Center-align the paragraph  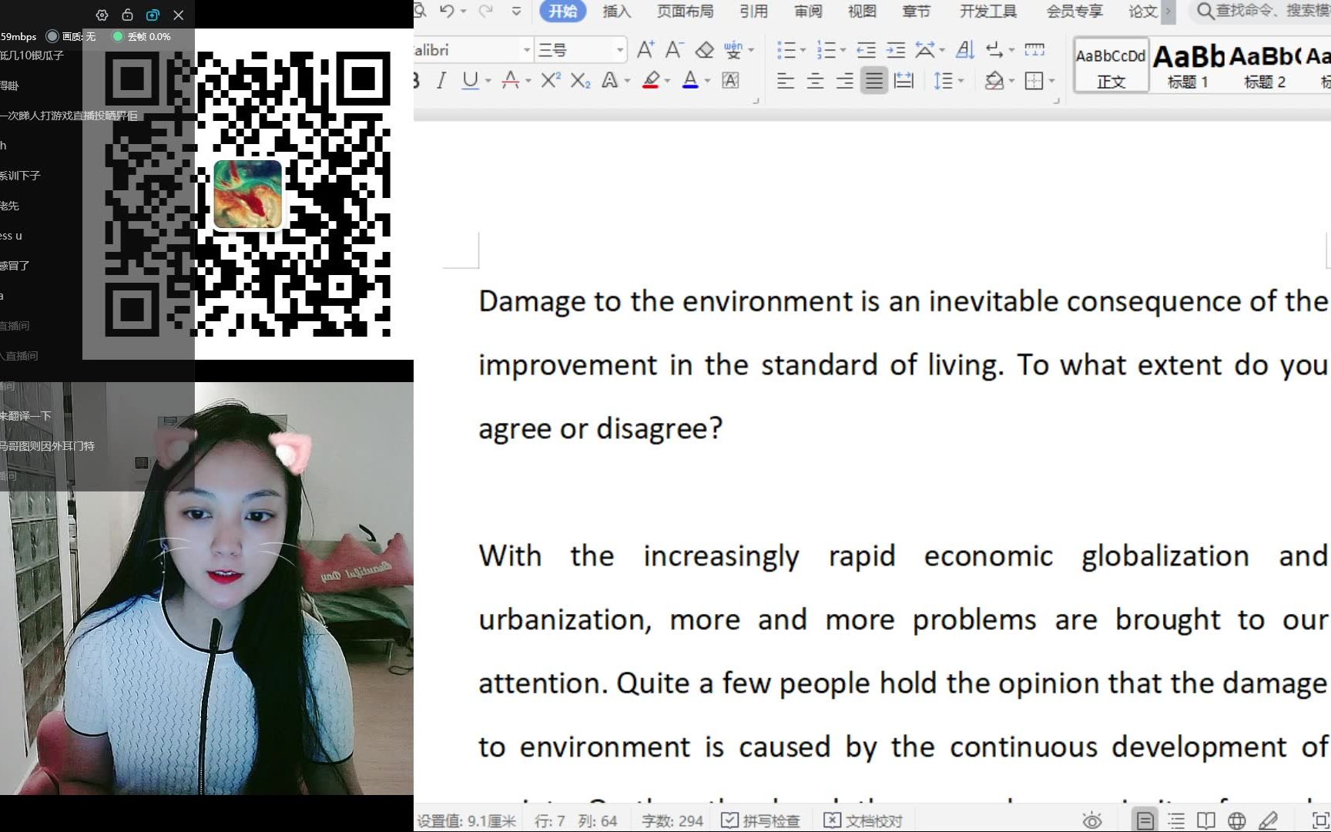(x=815, y=80)
